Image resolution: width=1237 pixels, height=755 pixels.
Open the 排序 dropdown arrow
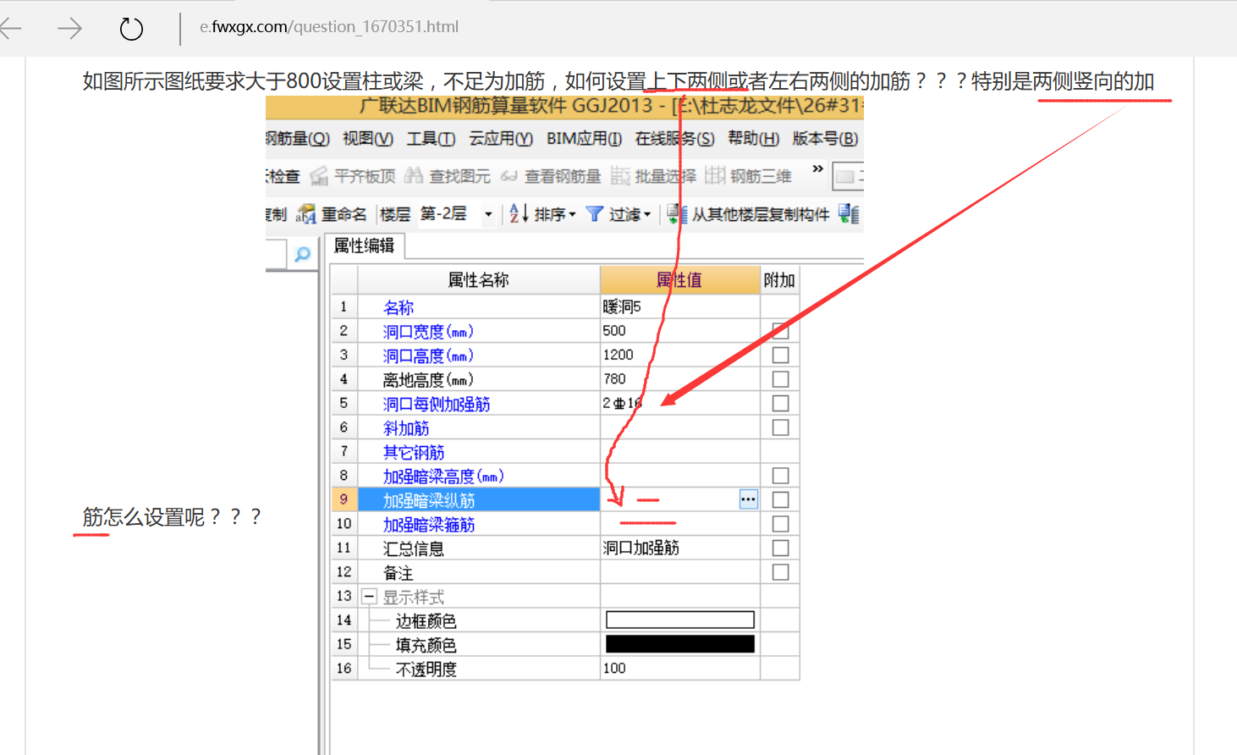pyautogui.click(x=573, y=215)
